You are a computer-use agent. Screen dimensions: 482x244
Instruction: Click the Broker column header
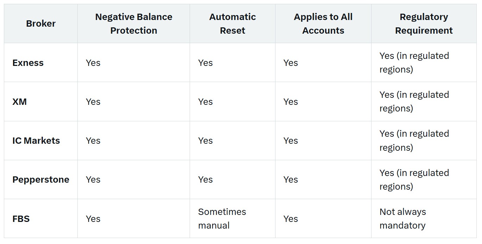tap(41, 23)
